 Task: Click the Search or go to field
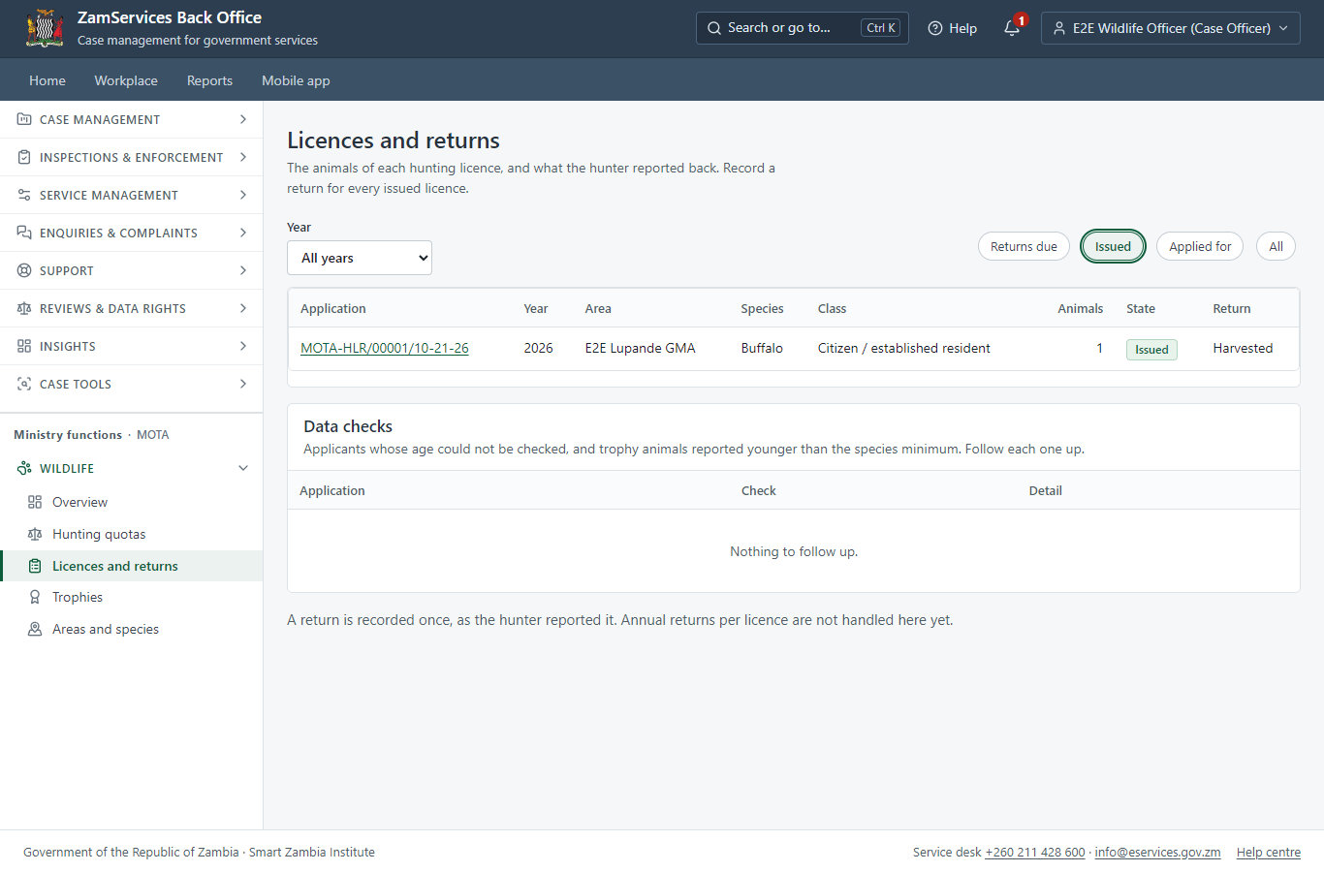tap(803, 28)
